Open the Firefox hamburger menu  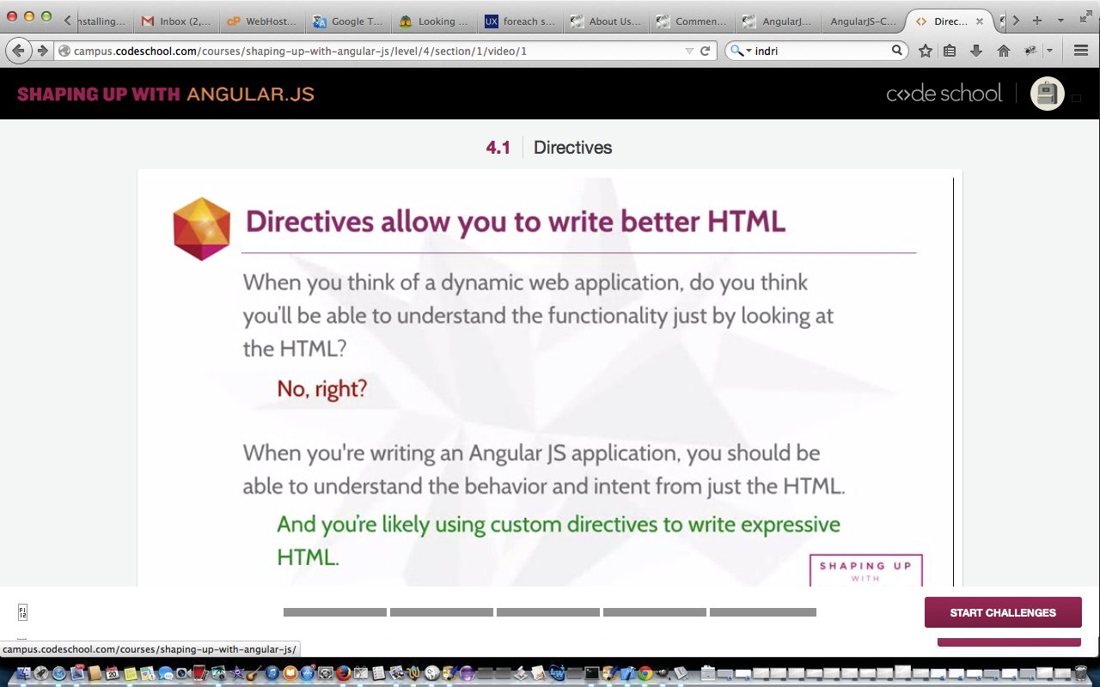[x=1082, y=51]
